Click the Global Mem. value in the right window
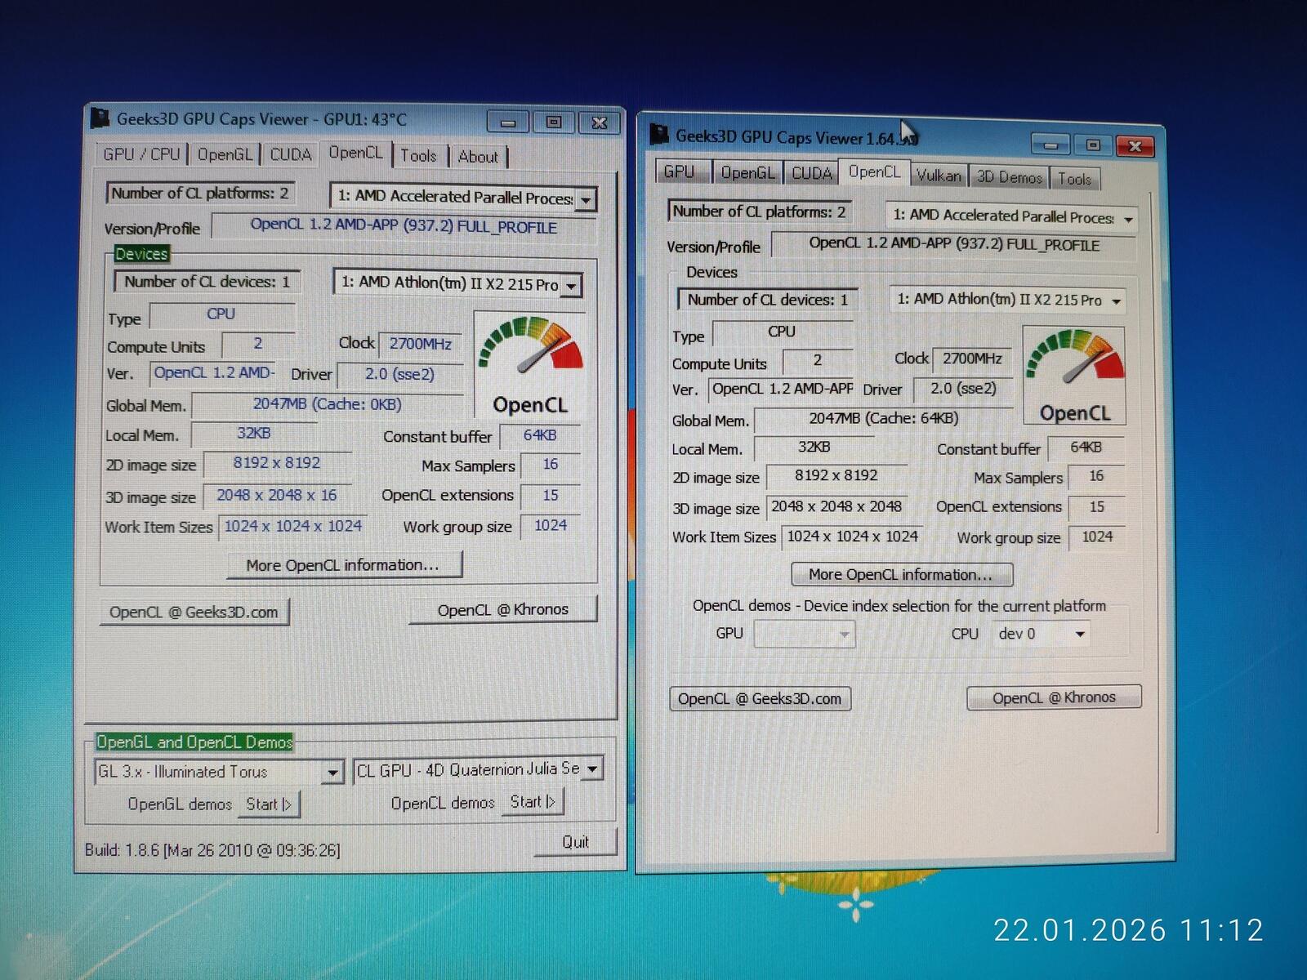Screen dimensions: 1307x980 pos(883,419)
